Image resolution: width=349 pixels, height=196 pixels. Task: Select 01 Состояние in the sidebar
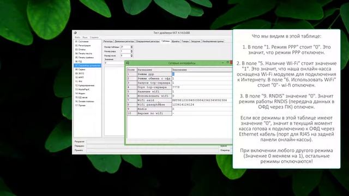[x=82, y=41]
